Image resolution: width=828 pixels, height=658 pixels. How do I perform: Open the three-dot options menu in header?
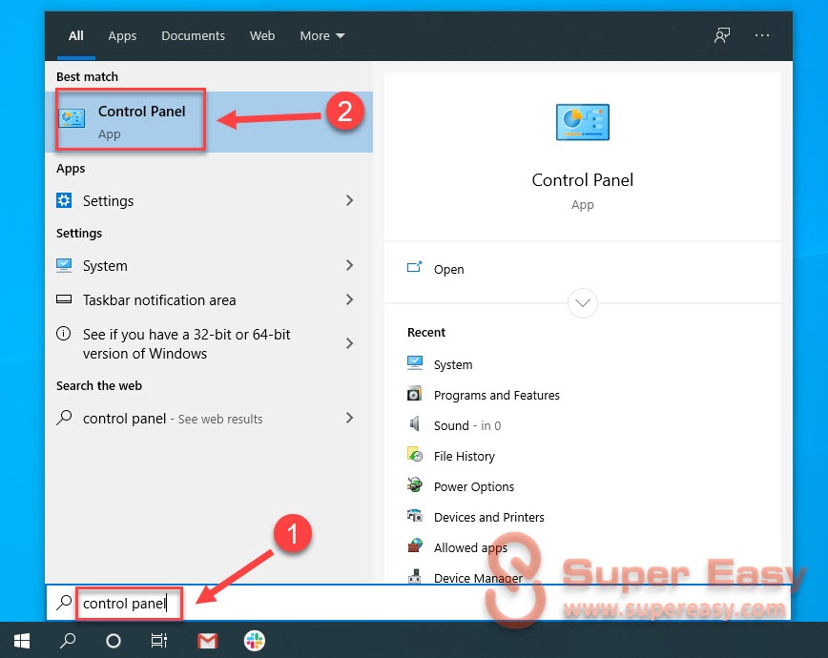coord(762,35)
